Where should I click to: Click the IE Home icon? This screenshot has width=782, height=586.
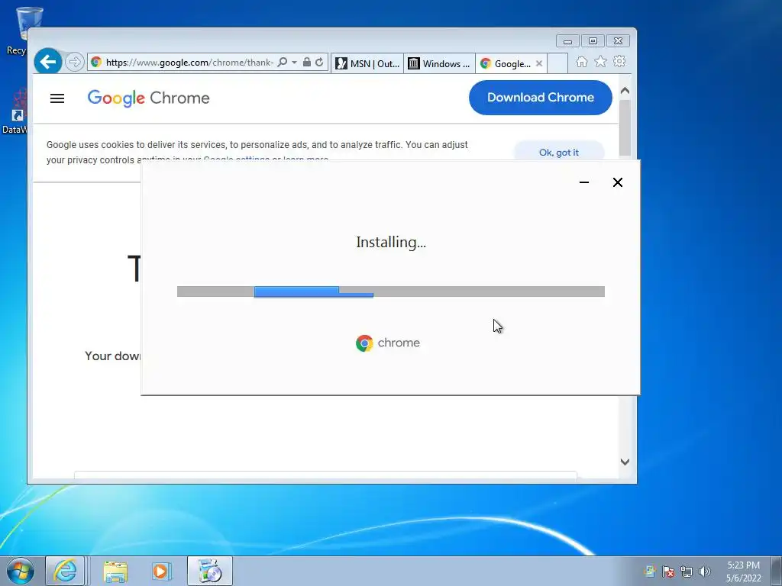581,61
